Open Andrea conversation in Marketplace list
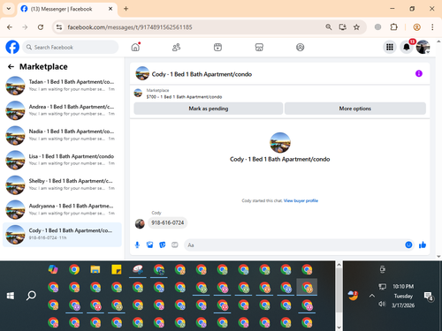Image resolution: width=442 pixels, height=331 pixels. [x=62, y=110]
